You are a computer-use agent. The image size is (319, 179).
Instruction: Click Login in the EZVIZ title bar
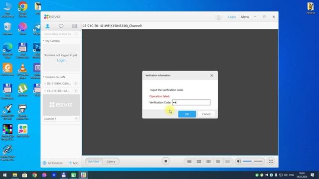click(232, 17)
